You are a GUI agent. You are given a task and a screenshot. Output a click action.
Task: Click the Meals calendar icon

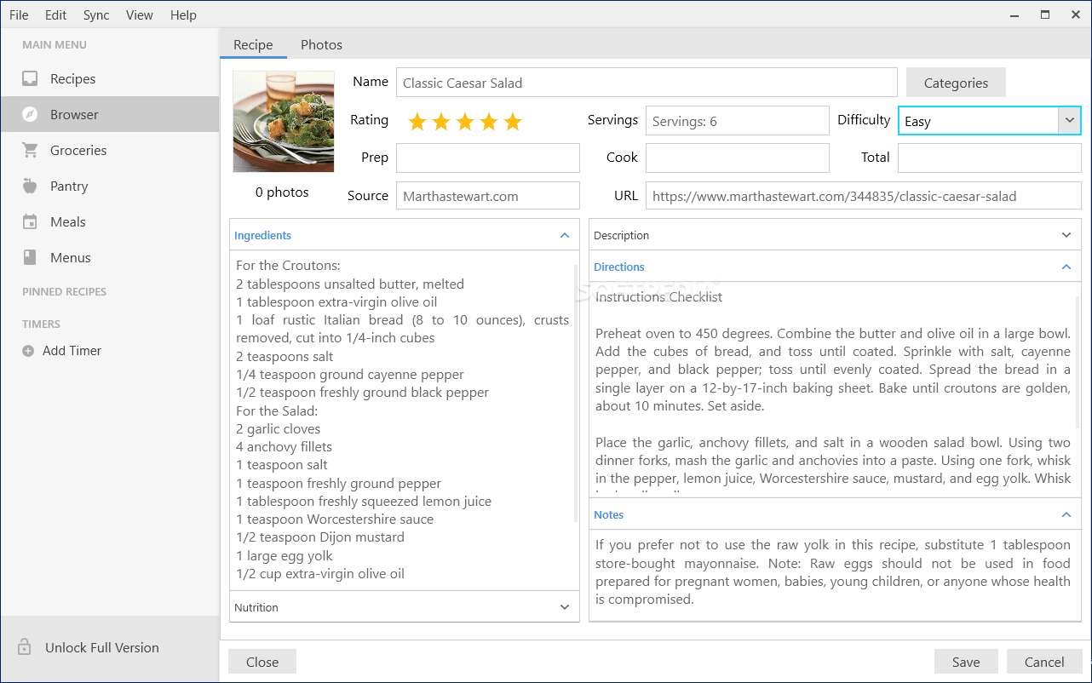(x=30, y=221)
